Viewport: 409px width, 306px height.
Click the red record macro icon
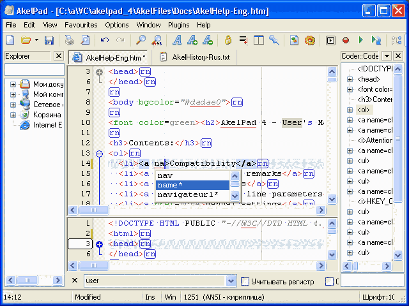tap(346, 40)
